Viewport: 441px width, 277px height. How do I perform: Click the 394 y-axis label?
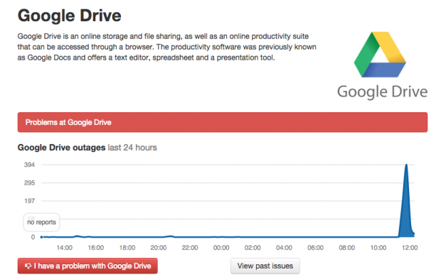tap(29, 165)
